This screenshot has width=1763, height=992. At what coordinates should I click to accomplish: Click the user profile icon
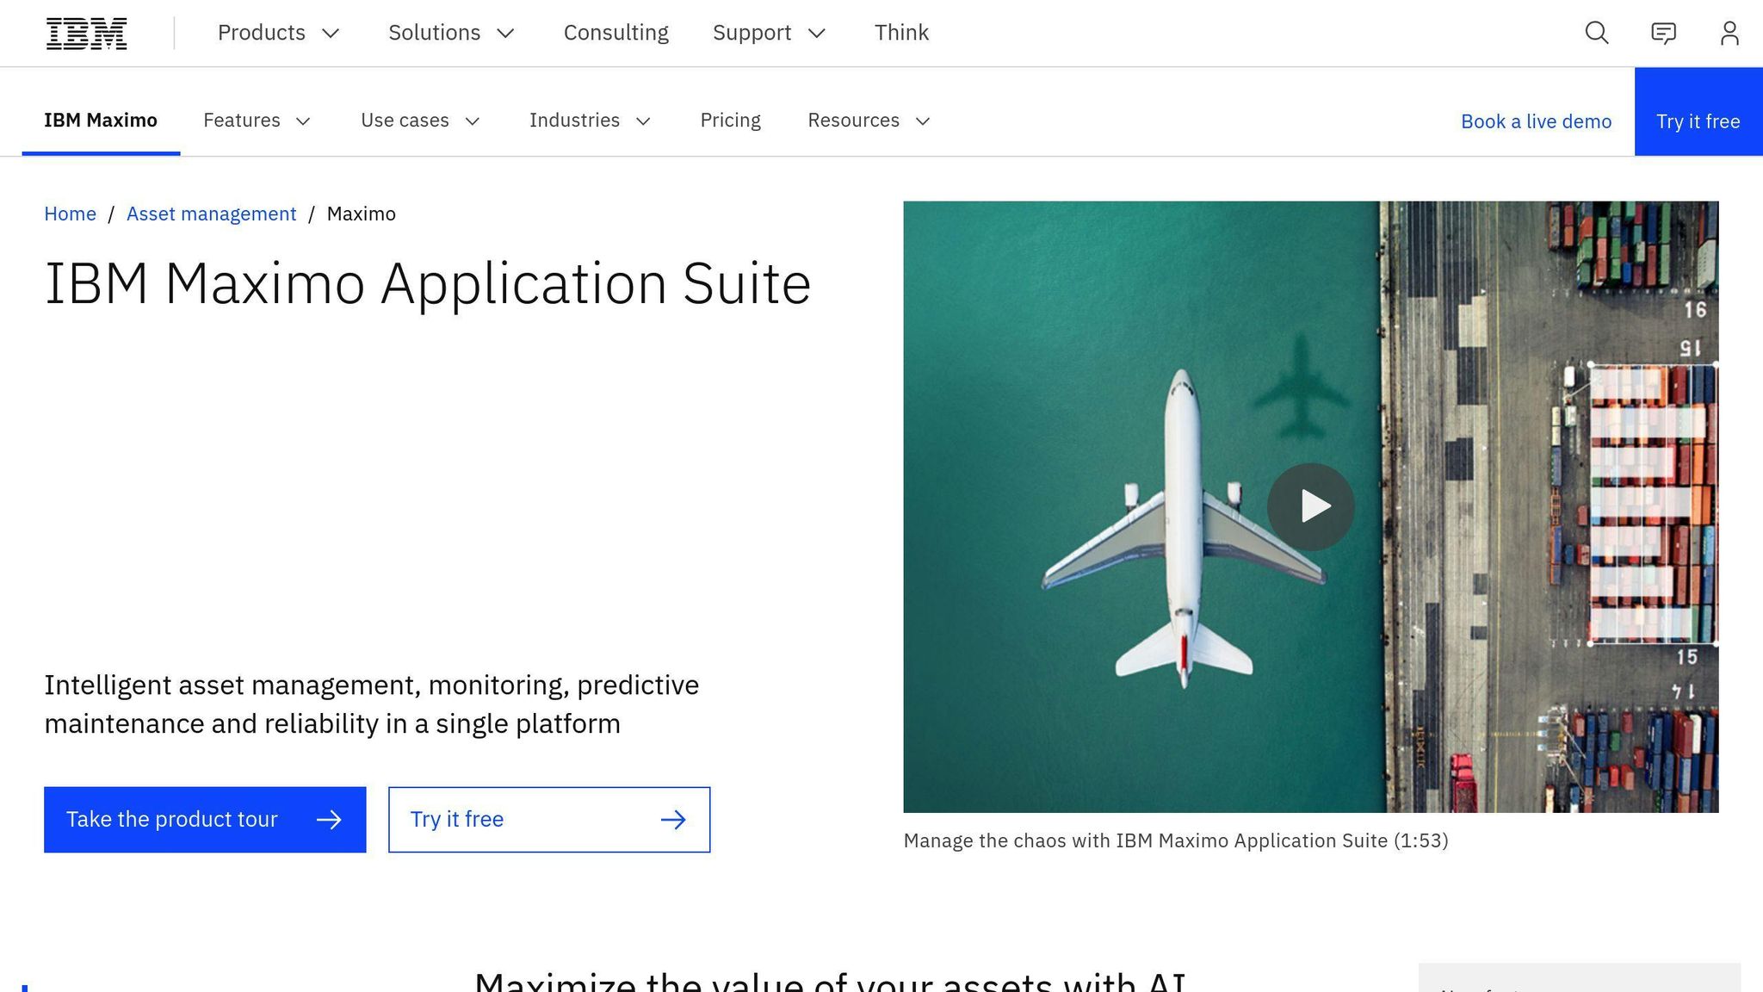(x=1729, y=33)
